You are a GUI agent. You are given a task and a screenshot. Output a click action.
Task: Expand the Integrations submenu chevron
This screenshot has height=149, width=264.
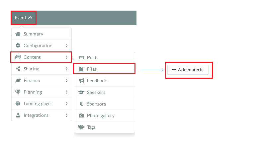(67, 115)
